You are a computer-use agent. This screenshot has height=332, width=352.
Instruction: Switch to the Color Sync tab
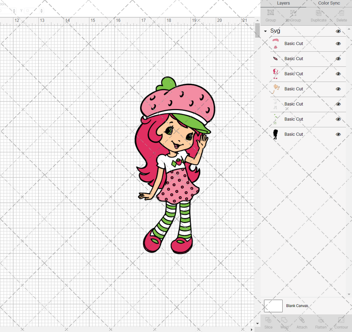click(x=329, y=3)
